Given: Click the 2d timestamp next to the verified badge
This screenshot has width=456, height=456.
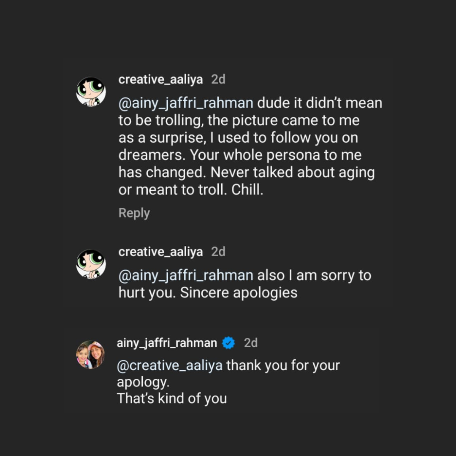Looking at the screenshot, I should (251, 343).
